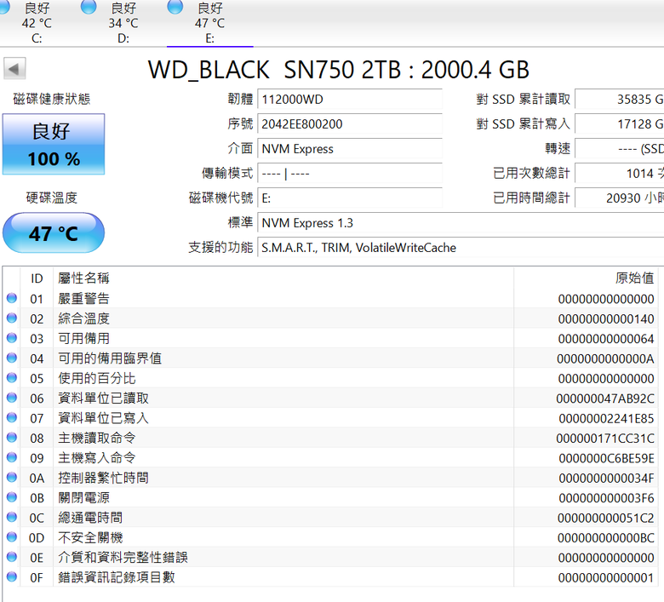Select the 不安全關機 attribute name

(90, 537)
